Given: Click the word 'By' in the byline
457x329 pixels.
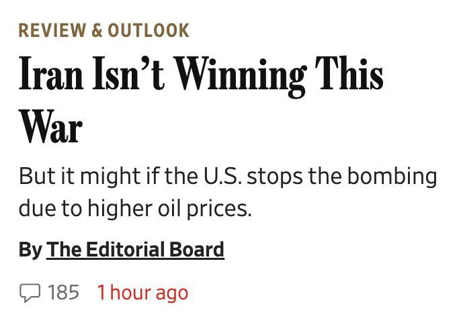Looking at the screenshot, I should click(x=30, y=250).
